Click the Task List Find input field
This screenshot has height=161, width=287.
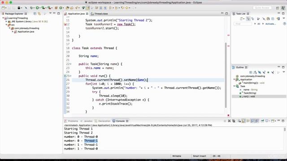[x=243, y=24]
